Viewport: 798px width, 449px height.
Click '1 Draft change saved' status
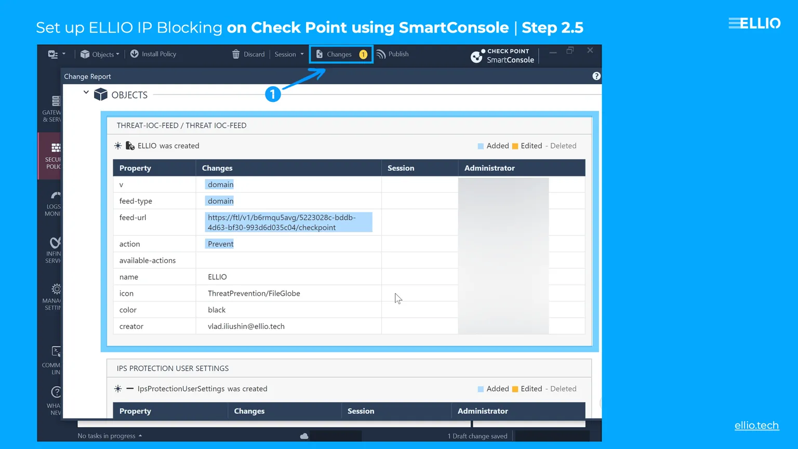coord(477,436)
